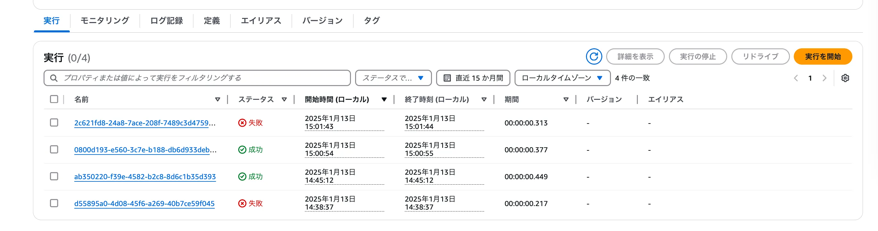Open the ログ記録 tab
The width and height of the screenshot is (878, 231).
[x=166, y=21]
